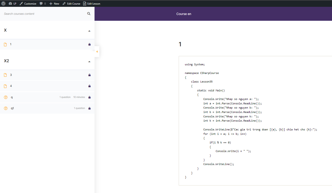Click Edit Course in the admin bar
Image resolution: width=332 pixels, height=193 pixels.
(71, 4)
